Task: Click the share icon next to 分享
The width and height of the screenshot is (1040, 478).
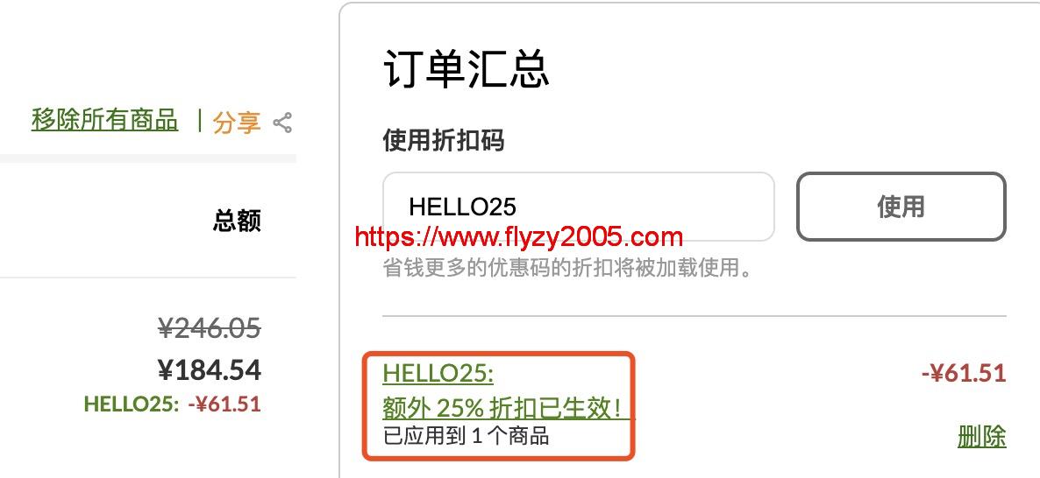Action: point(282,123)
